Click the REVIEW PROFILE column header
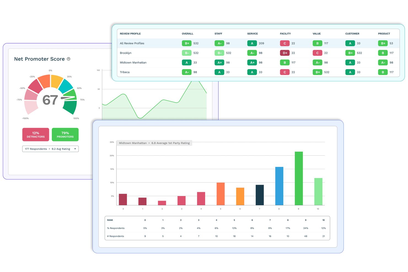The image size is (408, 272). (x=130, y=34)
